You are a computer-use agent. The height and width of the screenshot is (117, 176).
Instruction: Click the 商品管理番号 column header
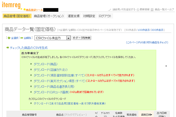(x=29, y=114)
